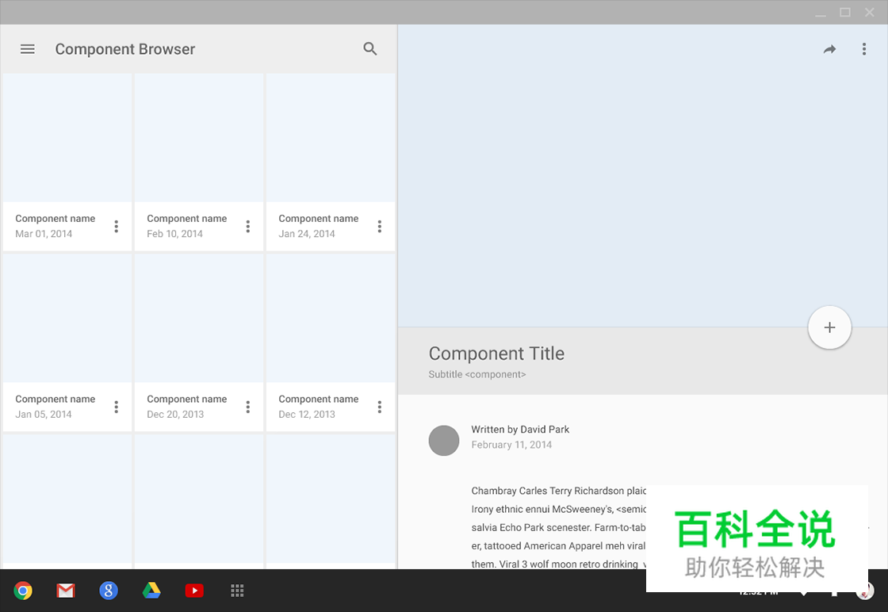Image resolution: width=888 pixels, height=612 pixels.
Task: Share the current component
Action: click(x=829, y=48)
